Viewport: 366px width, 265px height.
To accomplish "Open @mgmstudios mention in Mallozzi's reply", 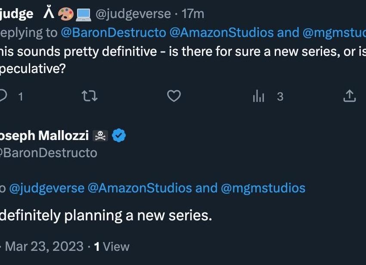I will coord(263,188).
